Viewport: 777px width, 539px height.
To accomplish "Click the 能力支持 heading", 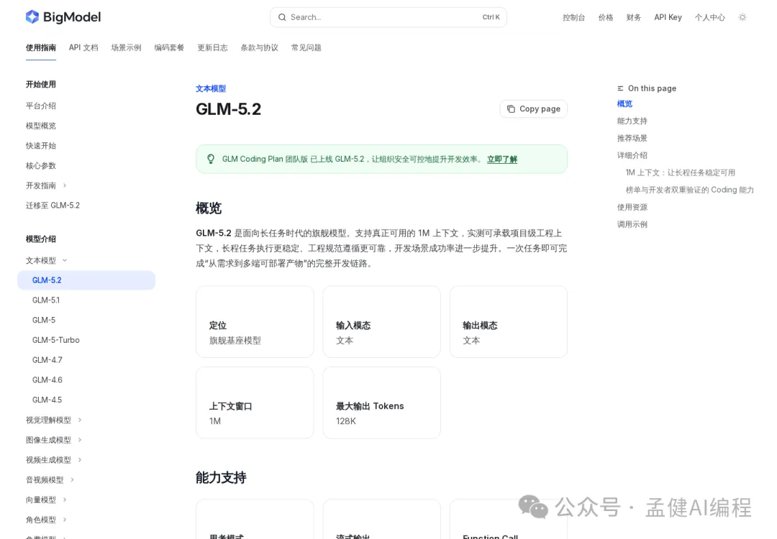I will (x=221, y=478).
